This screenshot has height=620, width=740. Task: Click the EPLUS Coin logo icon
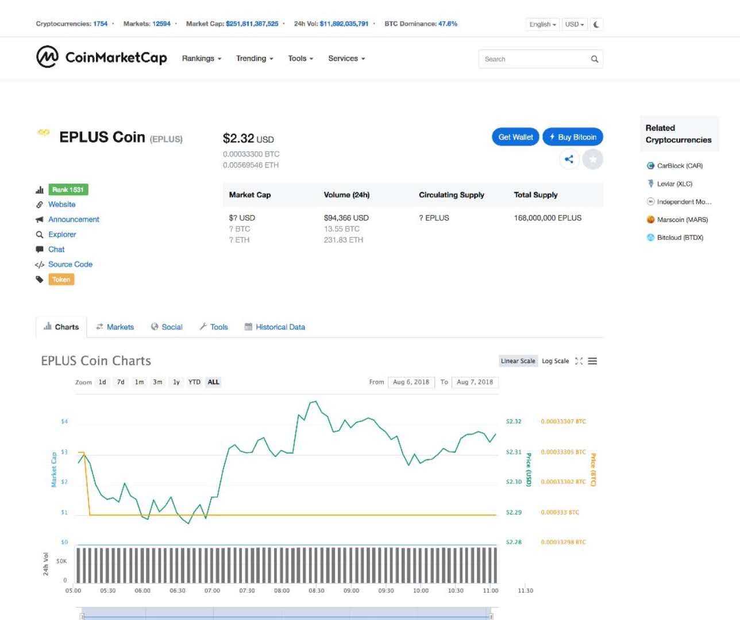click(x=43, y=133)
